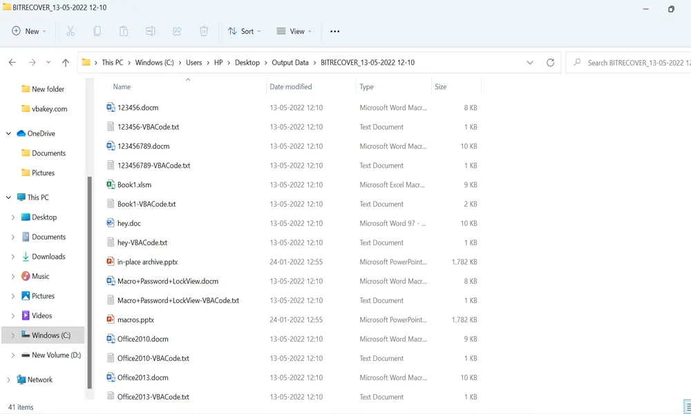Expand the Downloads tree node
This screenshot has width=691, height=414.
click(x=13, y=257)
